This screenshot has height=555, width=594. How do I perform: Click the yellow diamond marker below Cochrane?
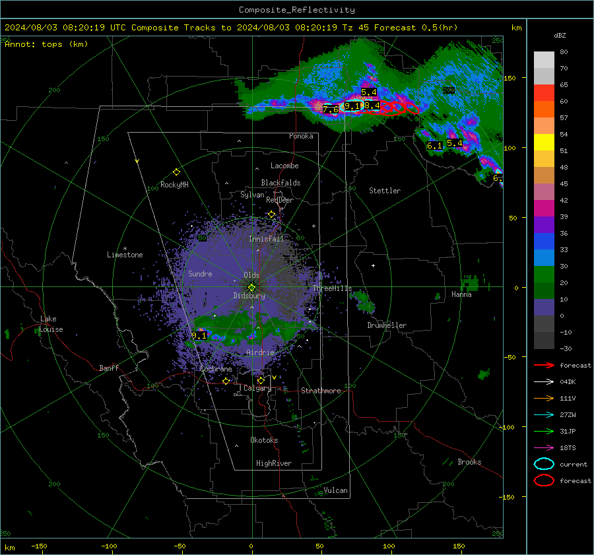[226, 381]
